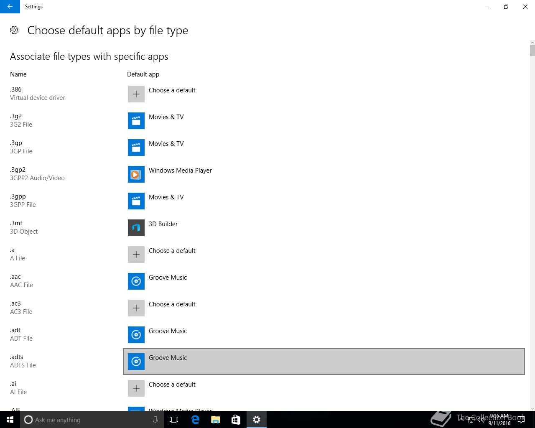
Task: Click Groove Music icon for .adt
Action: pyautogui.click(x=136, y=335)
